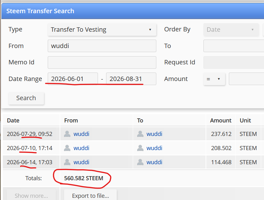Image resolution: width=264 pixels, height=200 pixels.
Task: Open the From wuddi link in 2026-06-14 row
Action: tap(81, 162)
